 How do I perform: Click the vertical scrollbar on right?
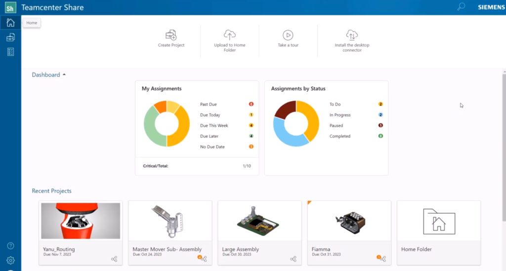[x=504, y=147]
